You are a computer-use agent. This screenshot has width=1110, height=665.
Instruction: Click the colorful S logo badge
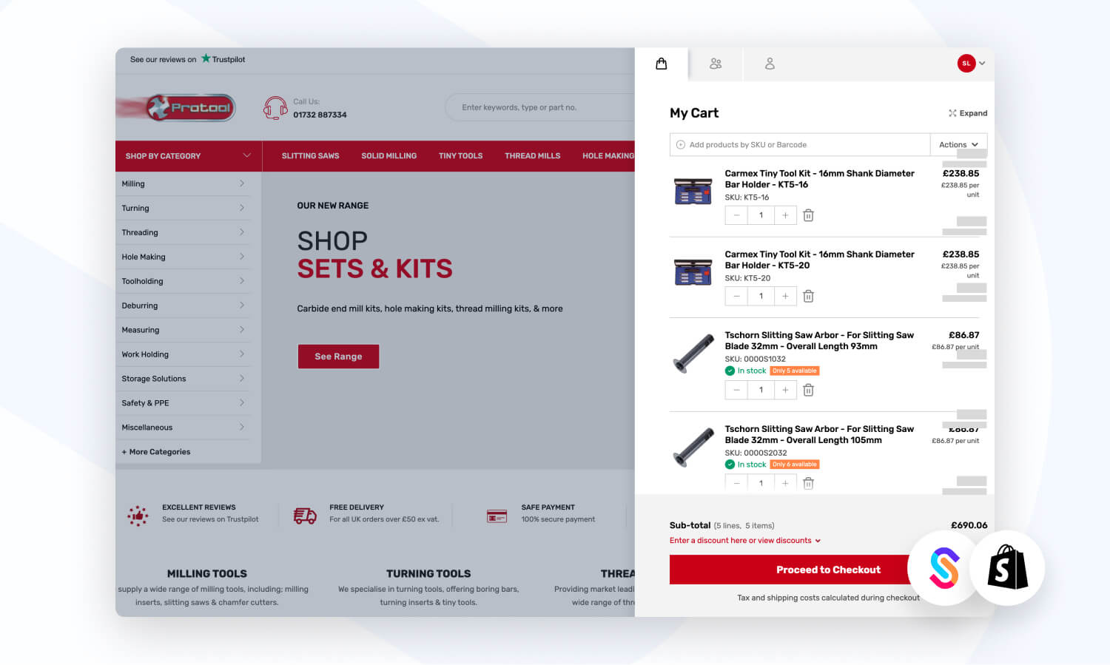pyautogui.click(x=943, y=567)
